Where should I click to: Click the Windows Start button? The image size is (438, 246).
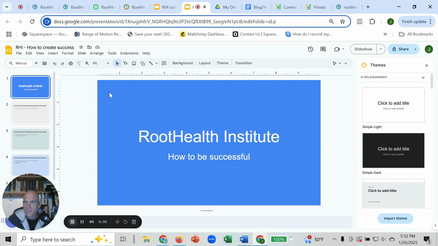coord(8,239)
